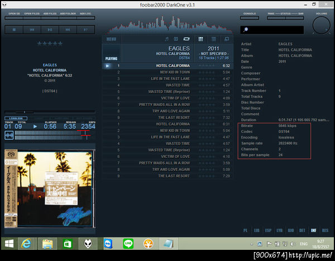Select playing track 1 Hotel California 6:32

click(x=167, y=66)
